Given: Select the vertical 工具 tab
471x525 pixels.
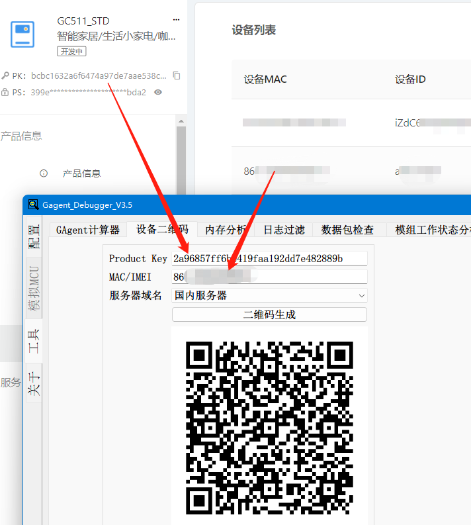Looking at the screenshot, I should pyautogui.click(x=34, y=341).
